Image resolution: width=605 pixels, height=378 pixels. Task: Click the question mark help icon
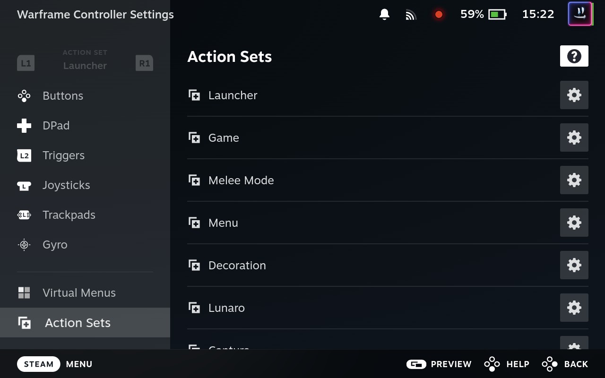click(574, 56)
